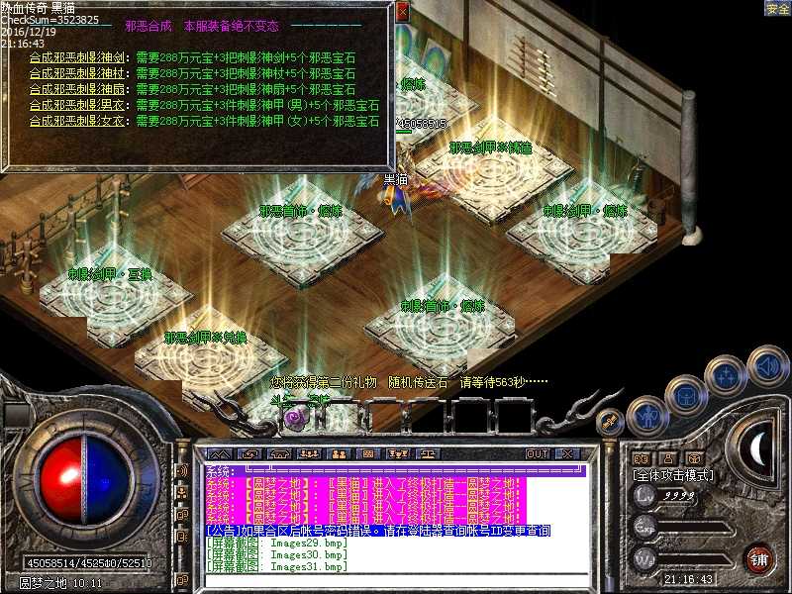Toggle the fourth chat channel icon on left edge
The width and height of the screenshot is (792, 594).
pyautogui.click(x=182, y=536)
